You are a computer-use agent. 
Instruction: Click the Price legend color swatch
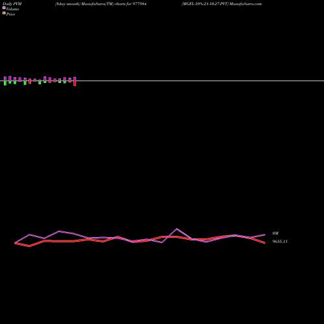4,14
